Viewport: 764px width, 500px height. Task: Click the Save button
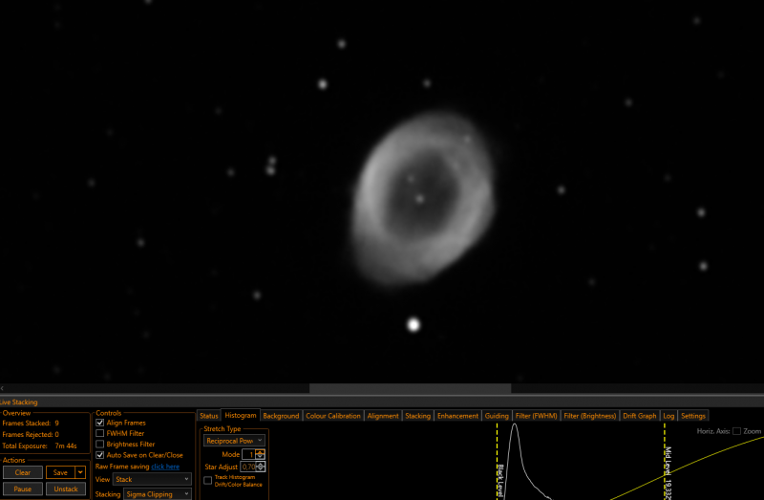coord(60,472)
